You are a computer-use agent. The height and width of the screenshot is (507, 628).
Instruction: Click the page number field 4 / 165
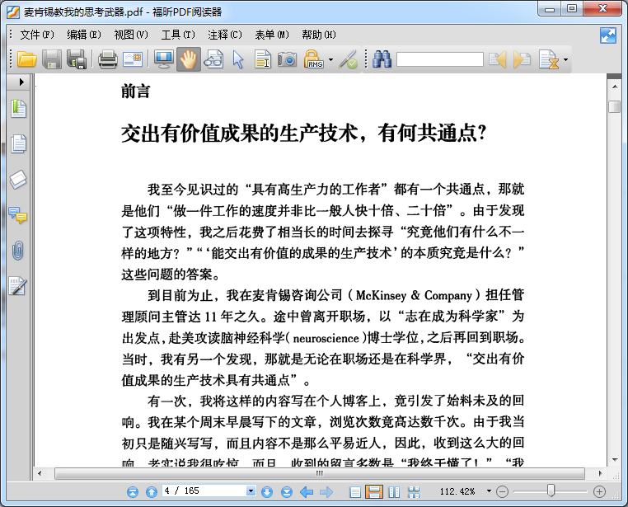[204, 491]
